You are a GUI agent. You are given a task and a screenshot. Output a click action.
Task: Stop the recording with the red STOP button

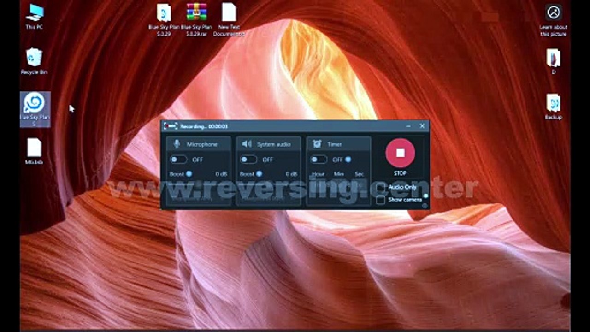click(x=400, y=153)
